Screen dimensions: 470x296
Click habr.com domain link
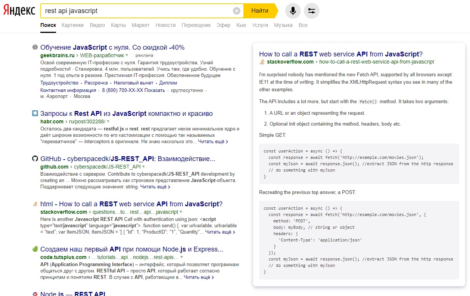52,121
